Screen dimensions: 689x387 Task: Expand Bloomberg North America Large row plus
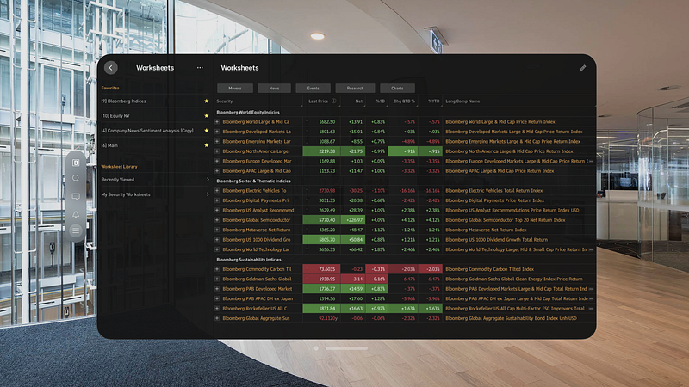(217, 151)
